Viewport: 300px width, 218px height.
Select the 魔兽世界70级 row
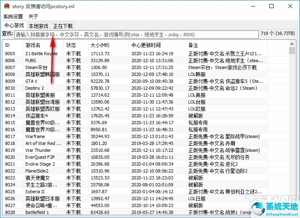146,130
